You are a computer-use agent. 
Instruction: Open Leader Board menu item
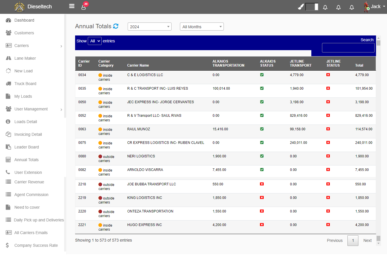27,147
